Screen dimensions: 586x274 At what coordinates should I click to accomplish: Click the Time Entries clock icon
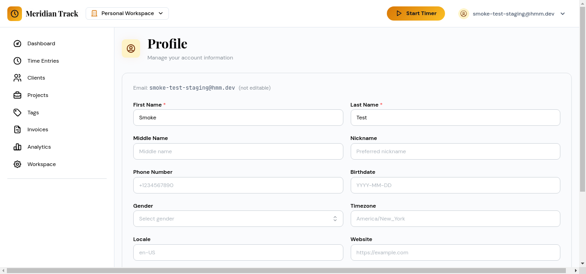tap(17, 61)
